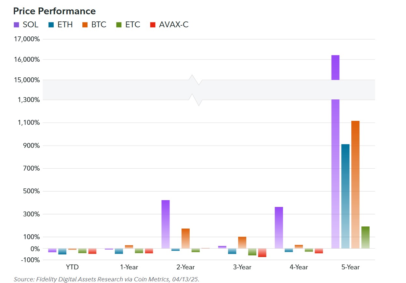Viewport: 406px width, 283px height.
Task: Click the 5-Year axis label
Action: click(350, 267)
